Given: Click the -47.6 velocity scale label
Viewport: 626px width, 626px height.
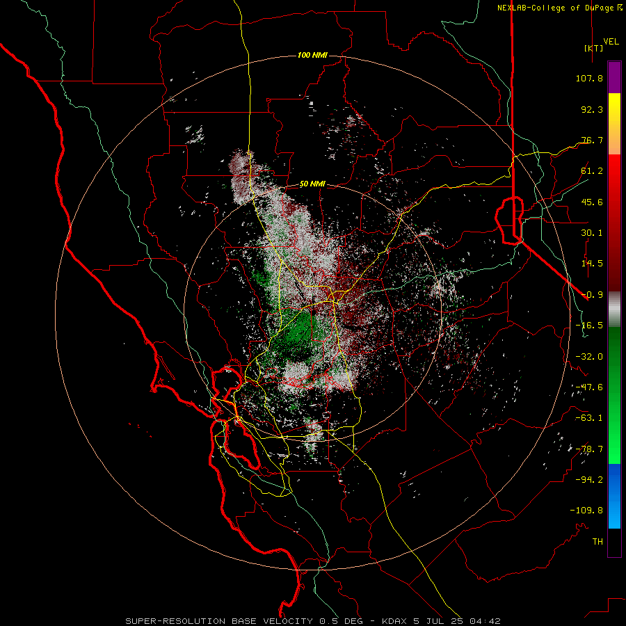Looking at the screenshot, I should click(x=589, y=387).
